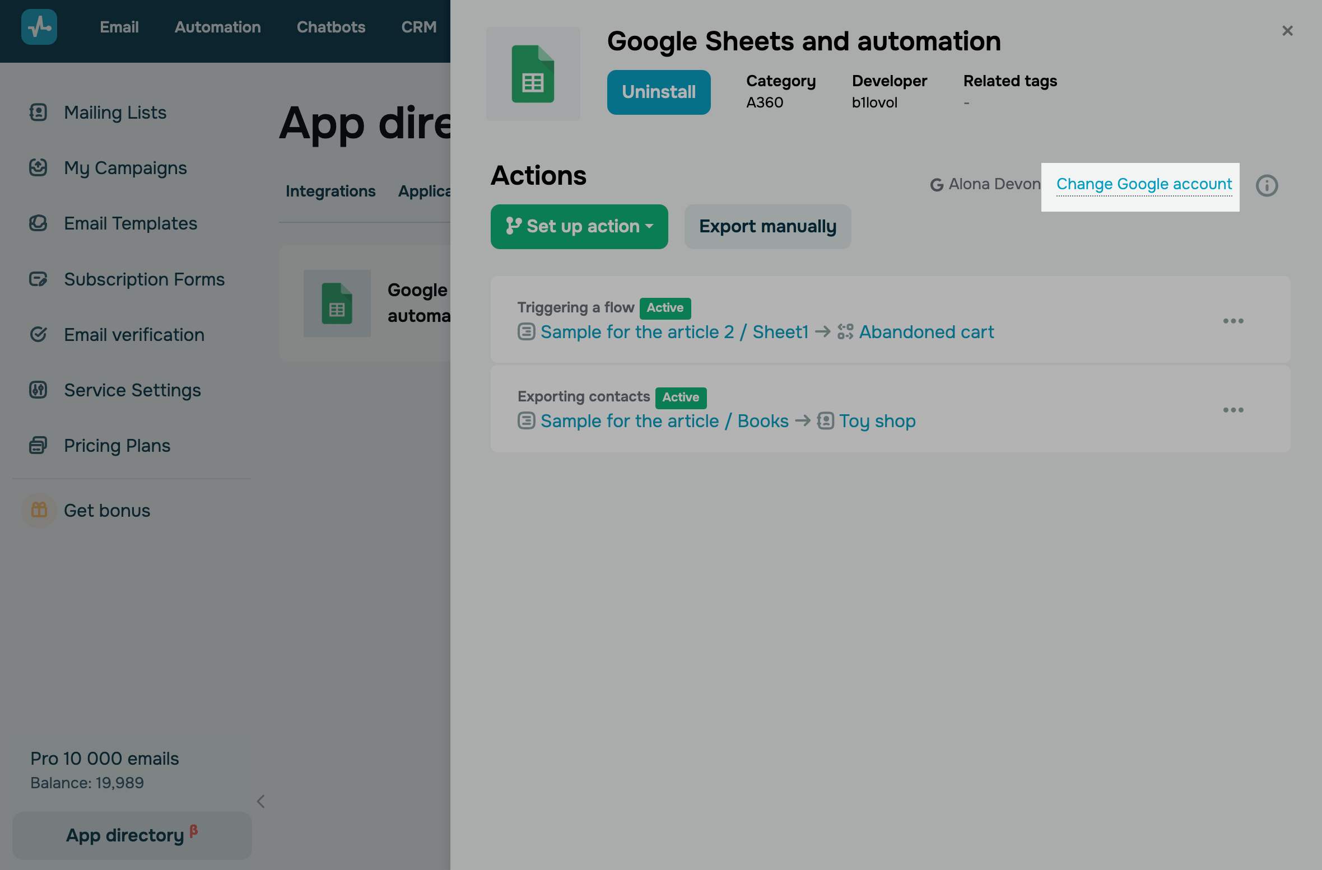Click the Google Sheets app icon in panel header
1322x870 pixels.
pos(533,74)
